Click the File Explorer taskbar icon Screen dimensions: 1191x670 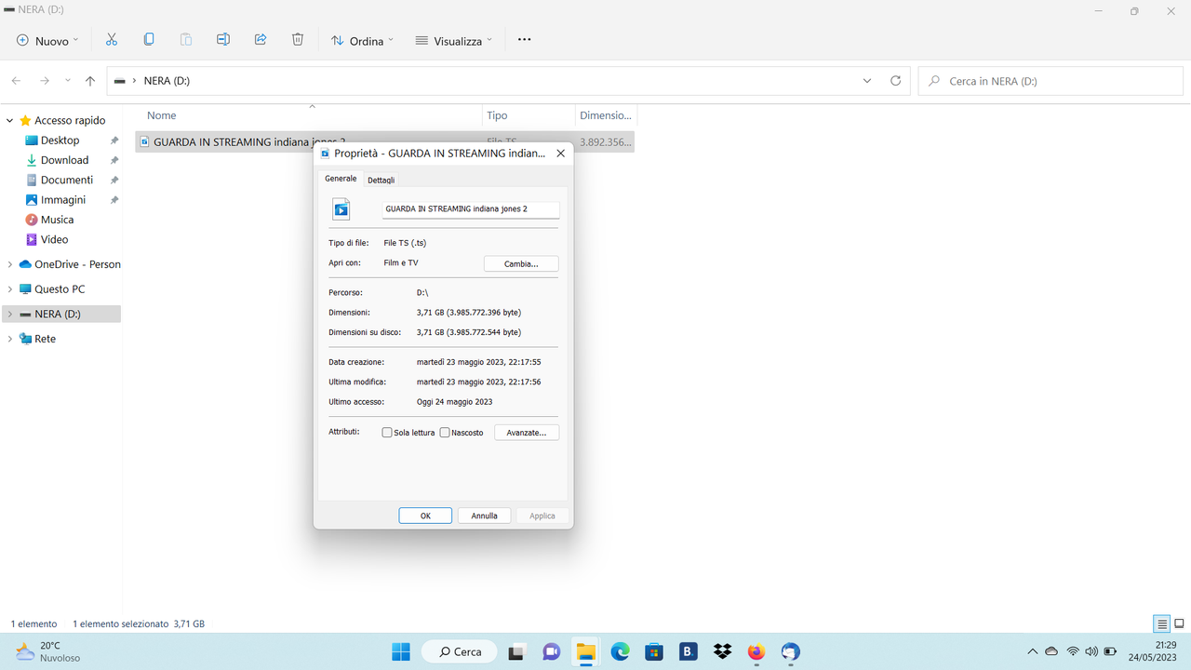click(x=585, y=651)
